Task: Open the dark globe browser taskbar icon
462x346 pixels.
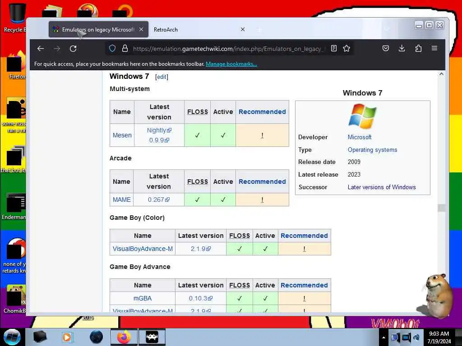Action: click(97, 337)
